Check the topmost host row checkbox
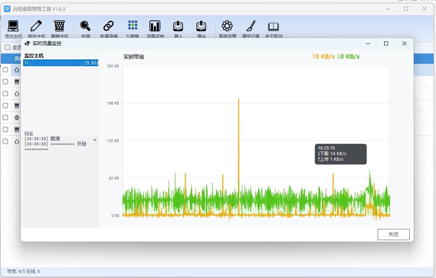 (x=5, y=70)
